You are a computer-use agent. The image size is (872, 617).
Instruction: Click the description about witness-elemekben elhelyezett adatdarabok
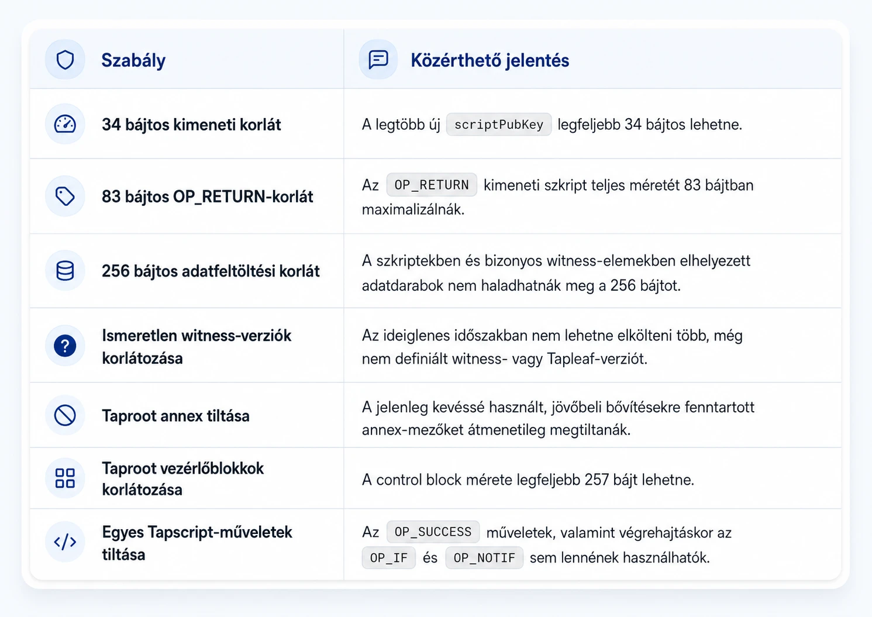pyautogui.click(x=556, y=273)
